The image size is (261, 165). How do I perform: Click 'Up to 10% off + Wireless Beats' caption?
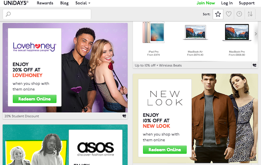158,65
